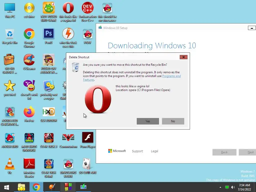Viewport: 256px width, 192px height.
Task: Open the cd drive desktop icon
Action: pyautogui.click(x=29, y=10)
